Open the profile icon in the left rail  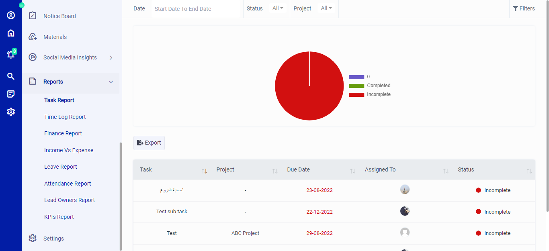10,15
